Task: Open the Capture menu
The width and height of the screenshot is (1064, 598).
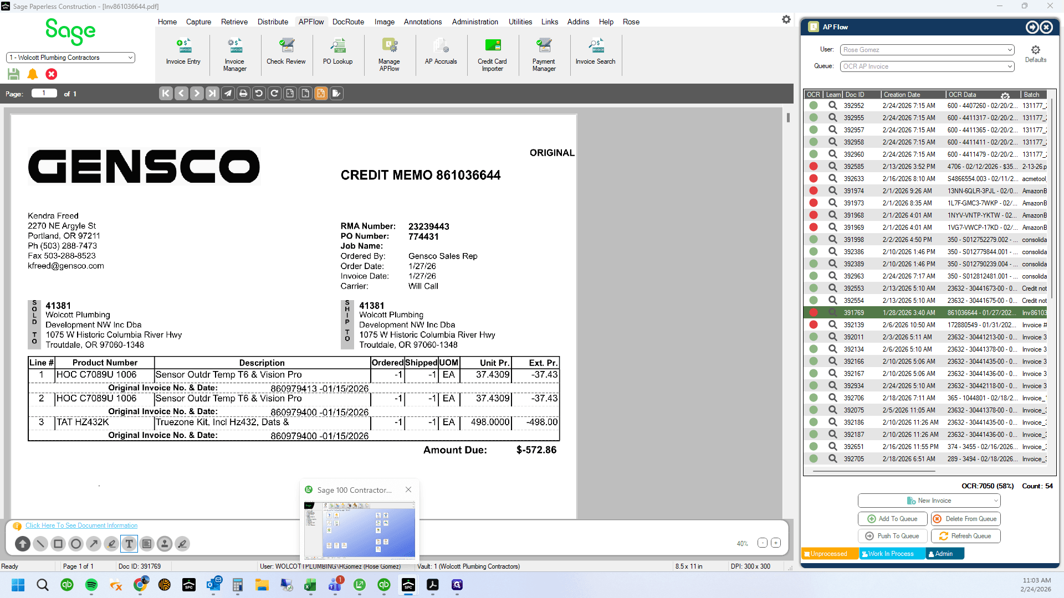Action: [x=198, y=22]
